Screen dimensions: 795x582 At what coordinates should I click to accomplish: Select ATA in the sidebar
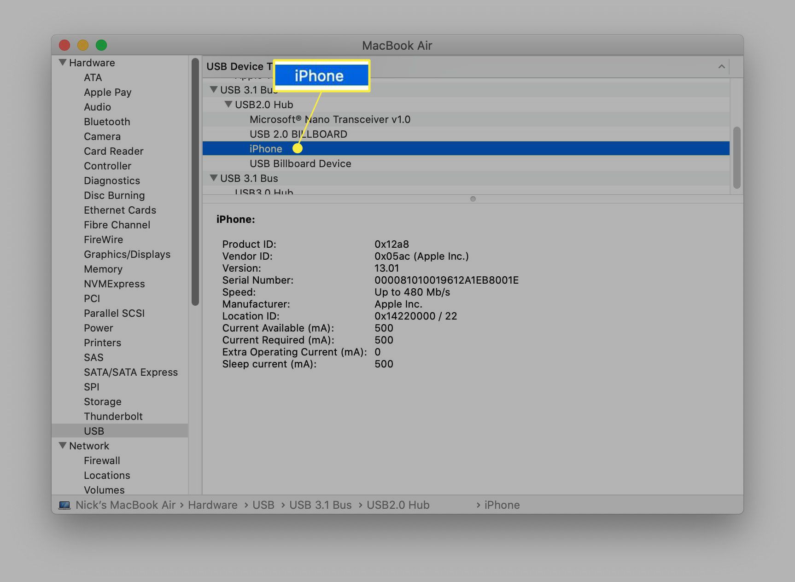(93, 77)
